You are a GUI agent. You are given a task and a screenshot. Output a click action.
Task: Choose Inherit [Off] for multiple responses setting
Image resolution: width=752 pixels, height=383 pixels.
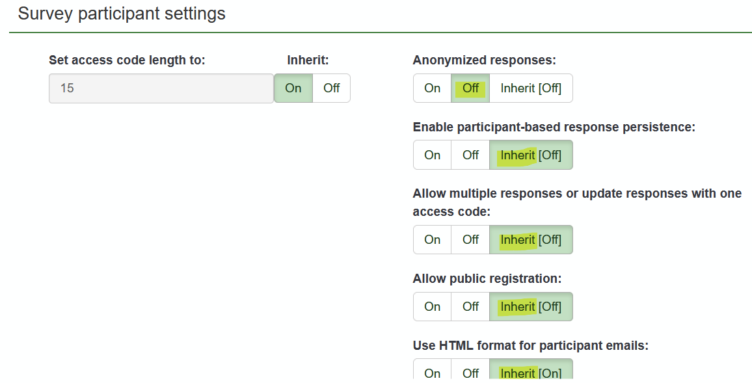click(x=531, y=239)
